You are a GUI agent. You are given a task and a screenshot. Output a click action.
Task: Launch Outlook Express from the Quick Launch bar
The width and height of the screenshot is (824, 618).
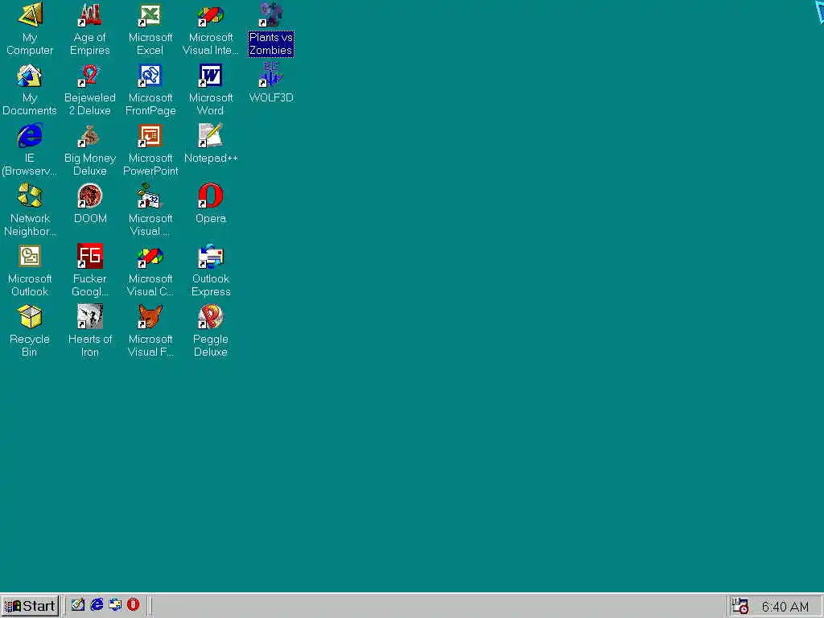coord(115,605)
